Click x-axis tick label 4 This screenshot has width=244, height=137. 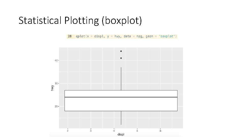114,131
